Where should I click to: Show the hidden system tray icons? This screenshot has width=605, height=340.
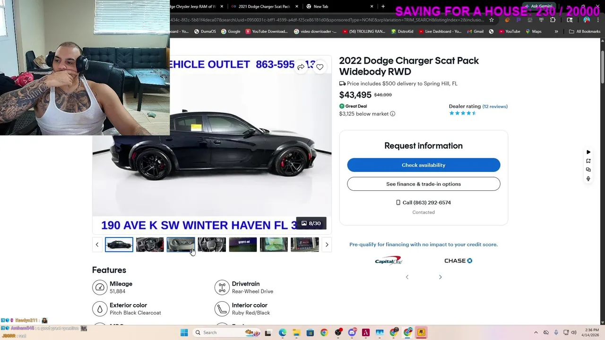536,332
